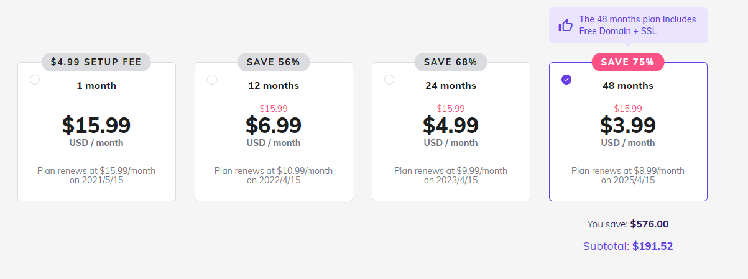Image resolution: width=748 pixels, height=279 pixels.
Task: Click the pink SAVE 75% badge
Action: coord(628,62)
